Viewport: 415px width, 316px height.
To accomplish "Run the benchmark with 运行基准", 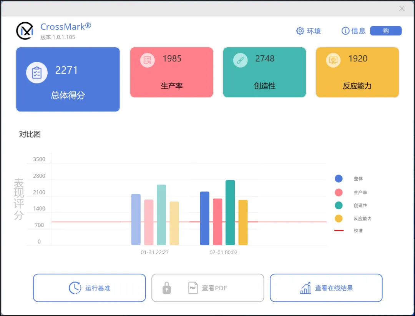I will point(90,288).
